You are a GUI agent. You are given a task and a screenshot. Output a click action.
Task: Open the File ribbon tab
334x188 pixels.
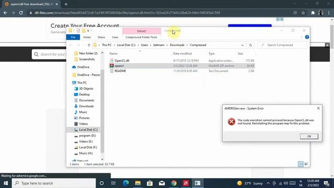(73, 37)
